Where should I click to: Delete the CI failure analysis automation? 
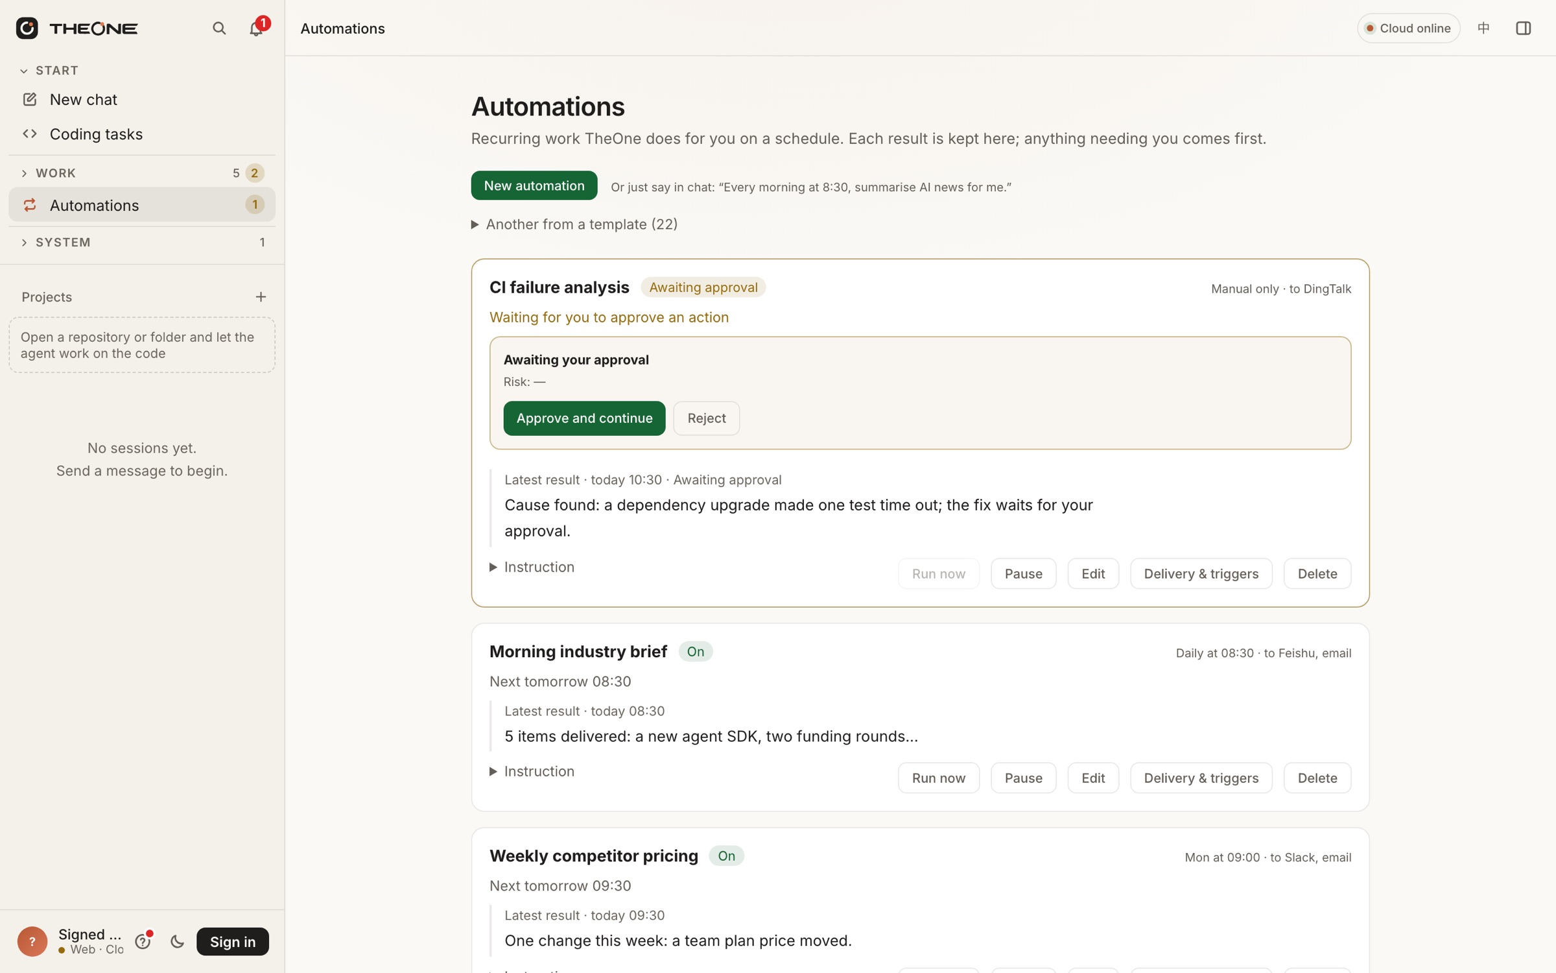pyautogui.click(x=1317, y=573)
